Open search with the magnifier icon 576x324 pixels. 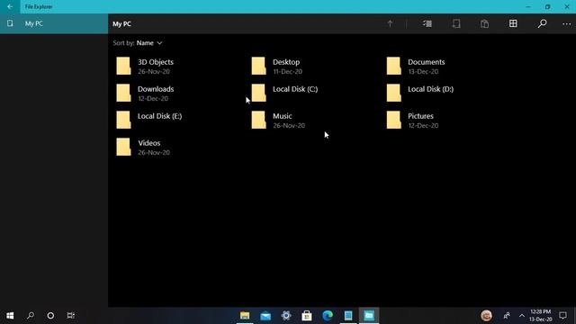(x=542, y=24)
